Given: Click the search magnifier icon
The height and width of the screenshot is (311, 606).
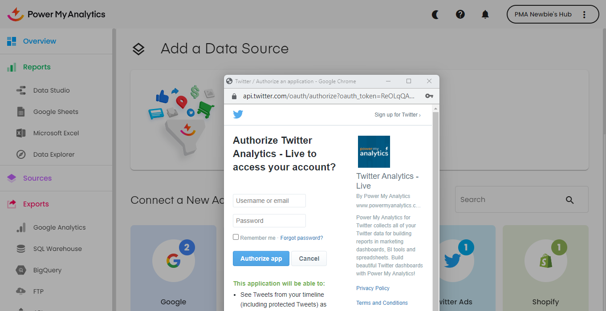Looking at the screenshot, I should (x=569, y=200).
